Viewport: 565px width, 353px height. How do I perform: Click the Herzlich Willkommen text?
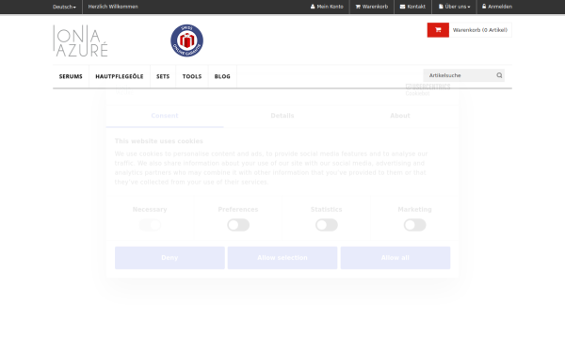pyautogui.click(x=113, y=7)
